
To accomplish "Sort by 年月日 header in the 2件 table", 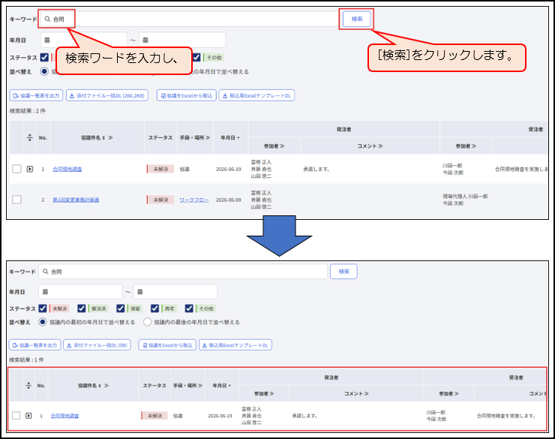I will 230,138.
